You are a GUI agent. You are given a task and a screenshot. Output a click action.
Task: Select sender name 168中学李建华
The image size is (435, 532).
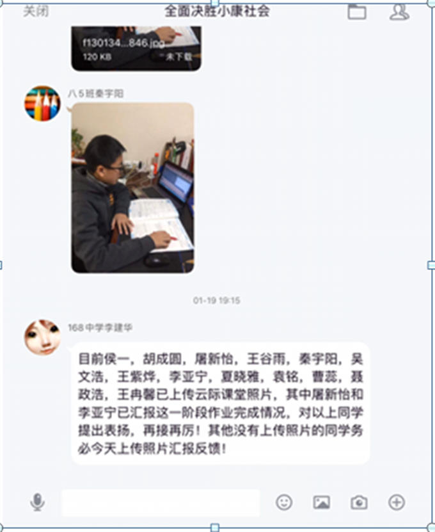[100, 328]
